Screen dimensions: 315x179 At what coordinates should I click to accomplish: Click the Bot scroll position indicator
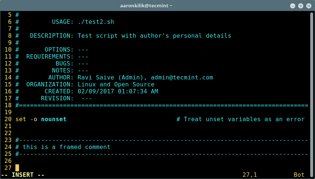tap(299, 175)
